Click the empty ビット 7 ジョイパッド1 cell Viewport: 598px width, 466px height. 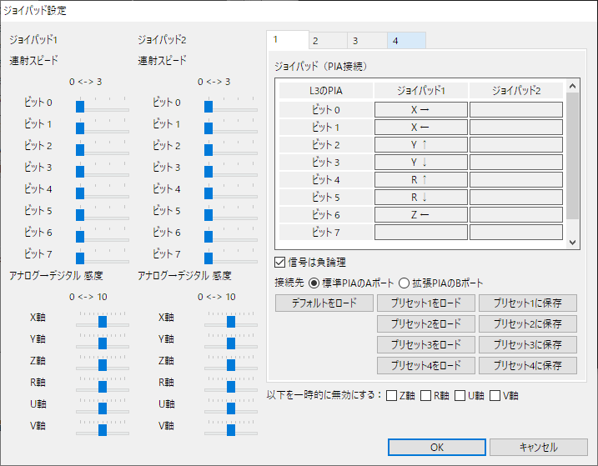[420, 232]
